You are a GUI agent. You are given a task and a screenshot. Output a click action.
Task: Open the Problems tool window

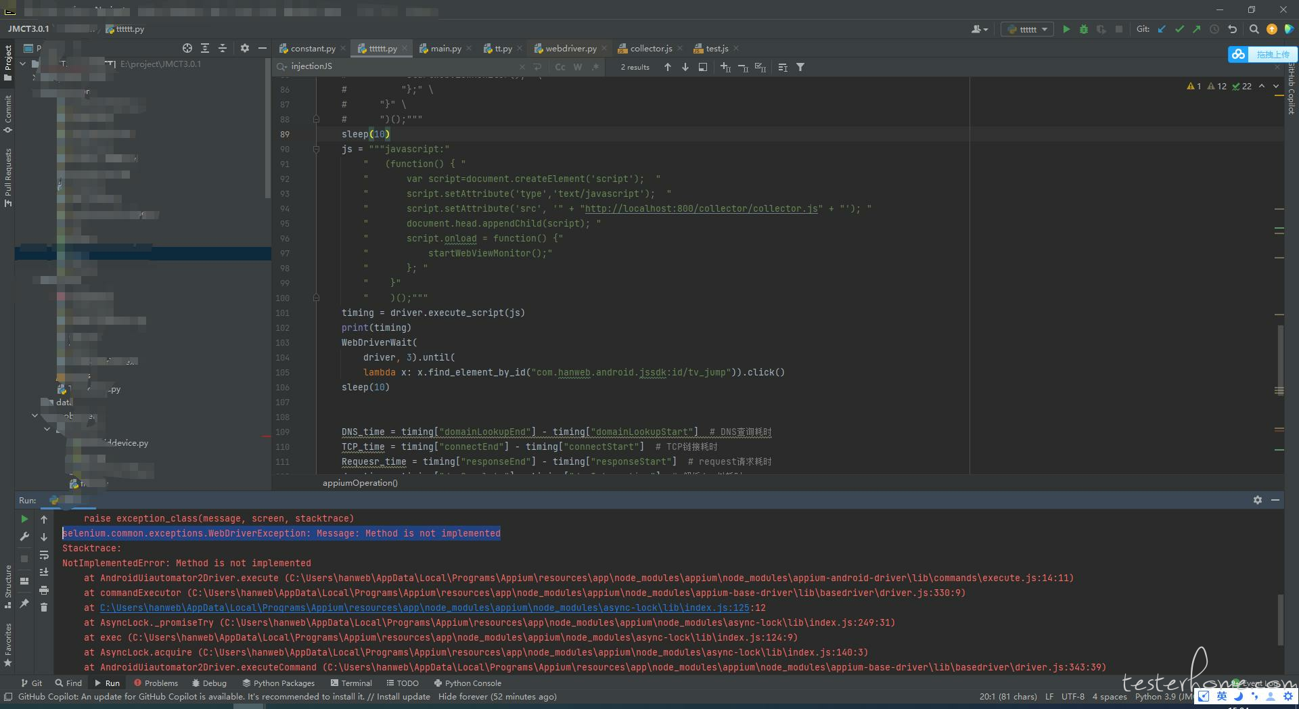pos(156,683)
